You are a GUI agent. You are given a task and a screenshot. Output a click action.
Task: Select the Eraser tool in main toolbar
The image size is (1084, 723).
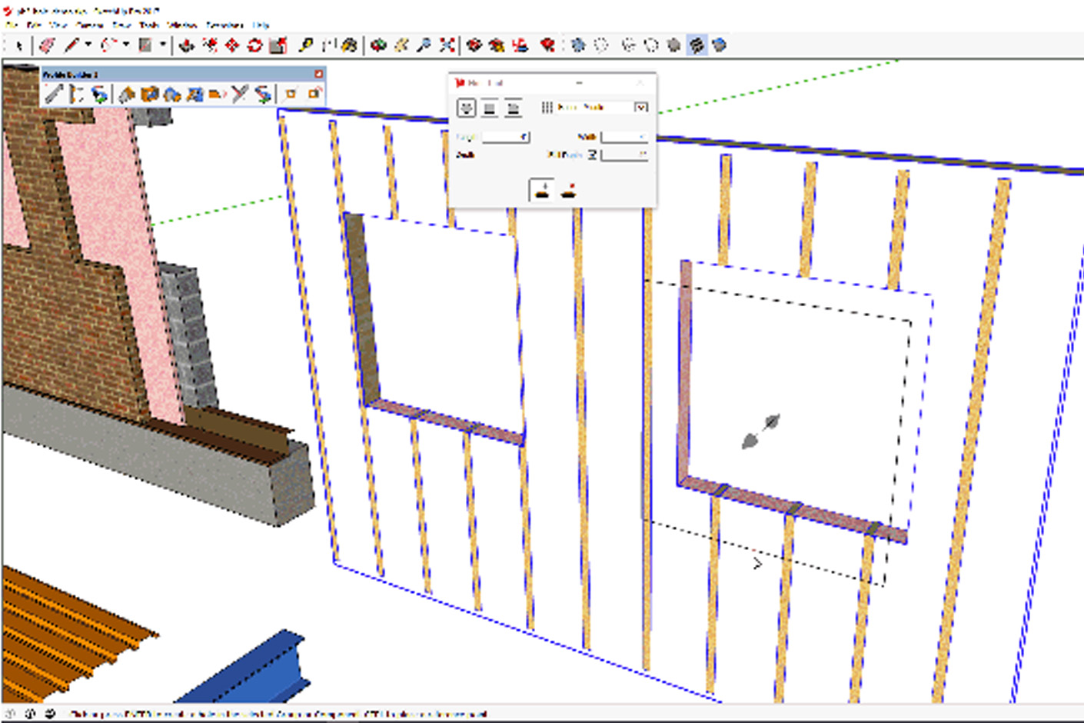[x=48, y=45]
